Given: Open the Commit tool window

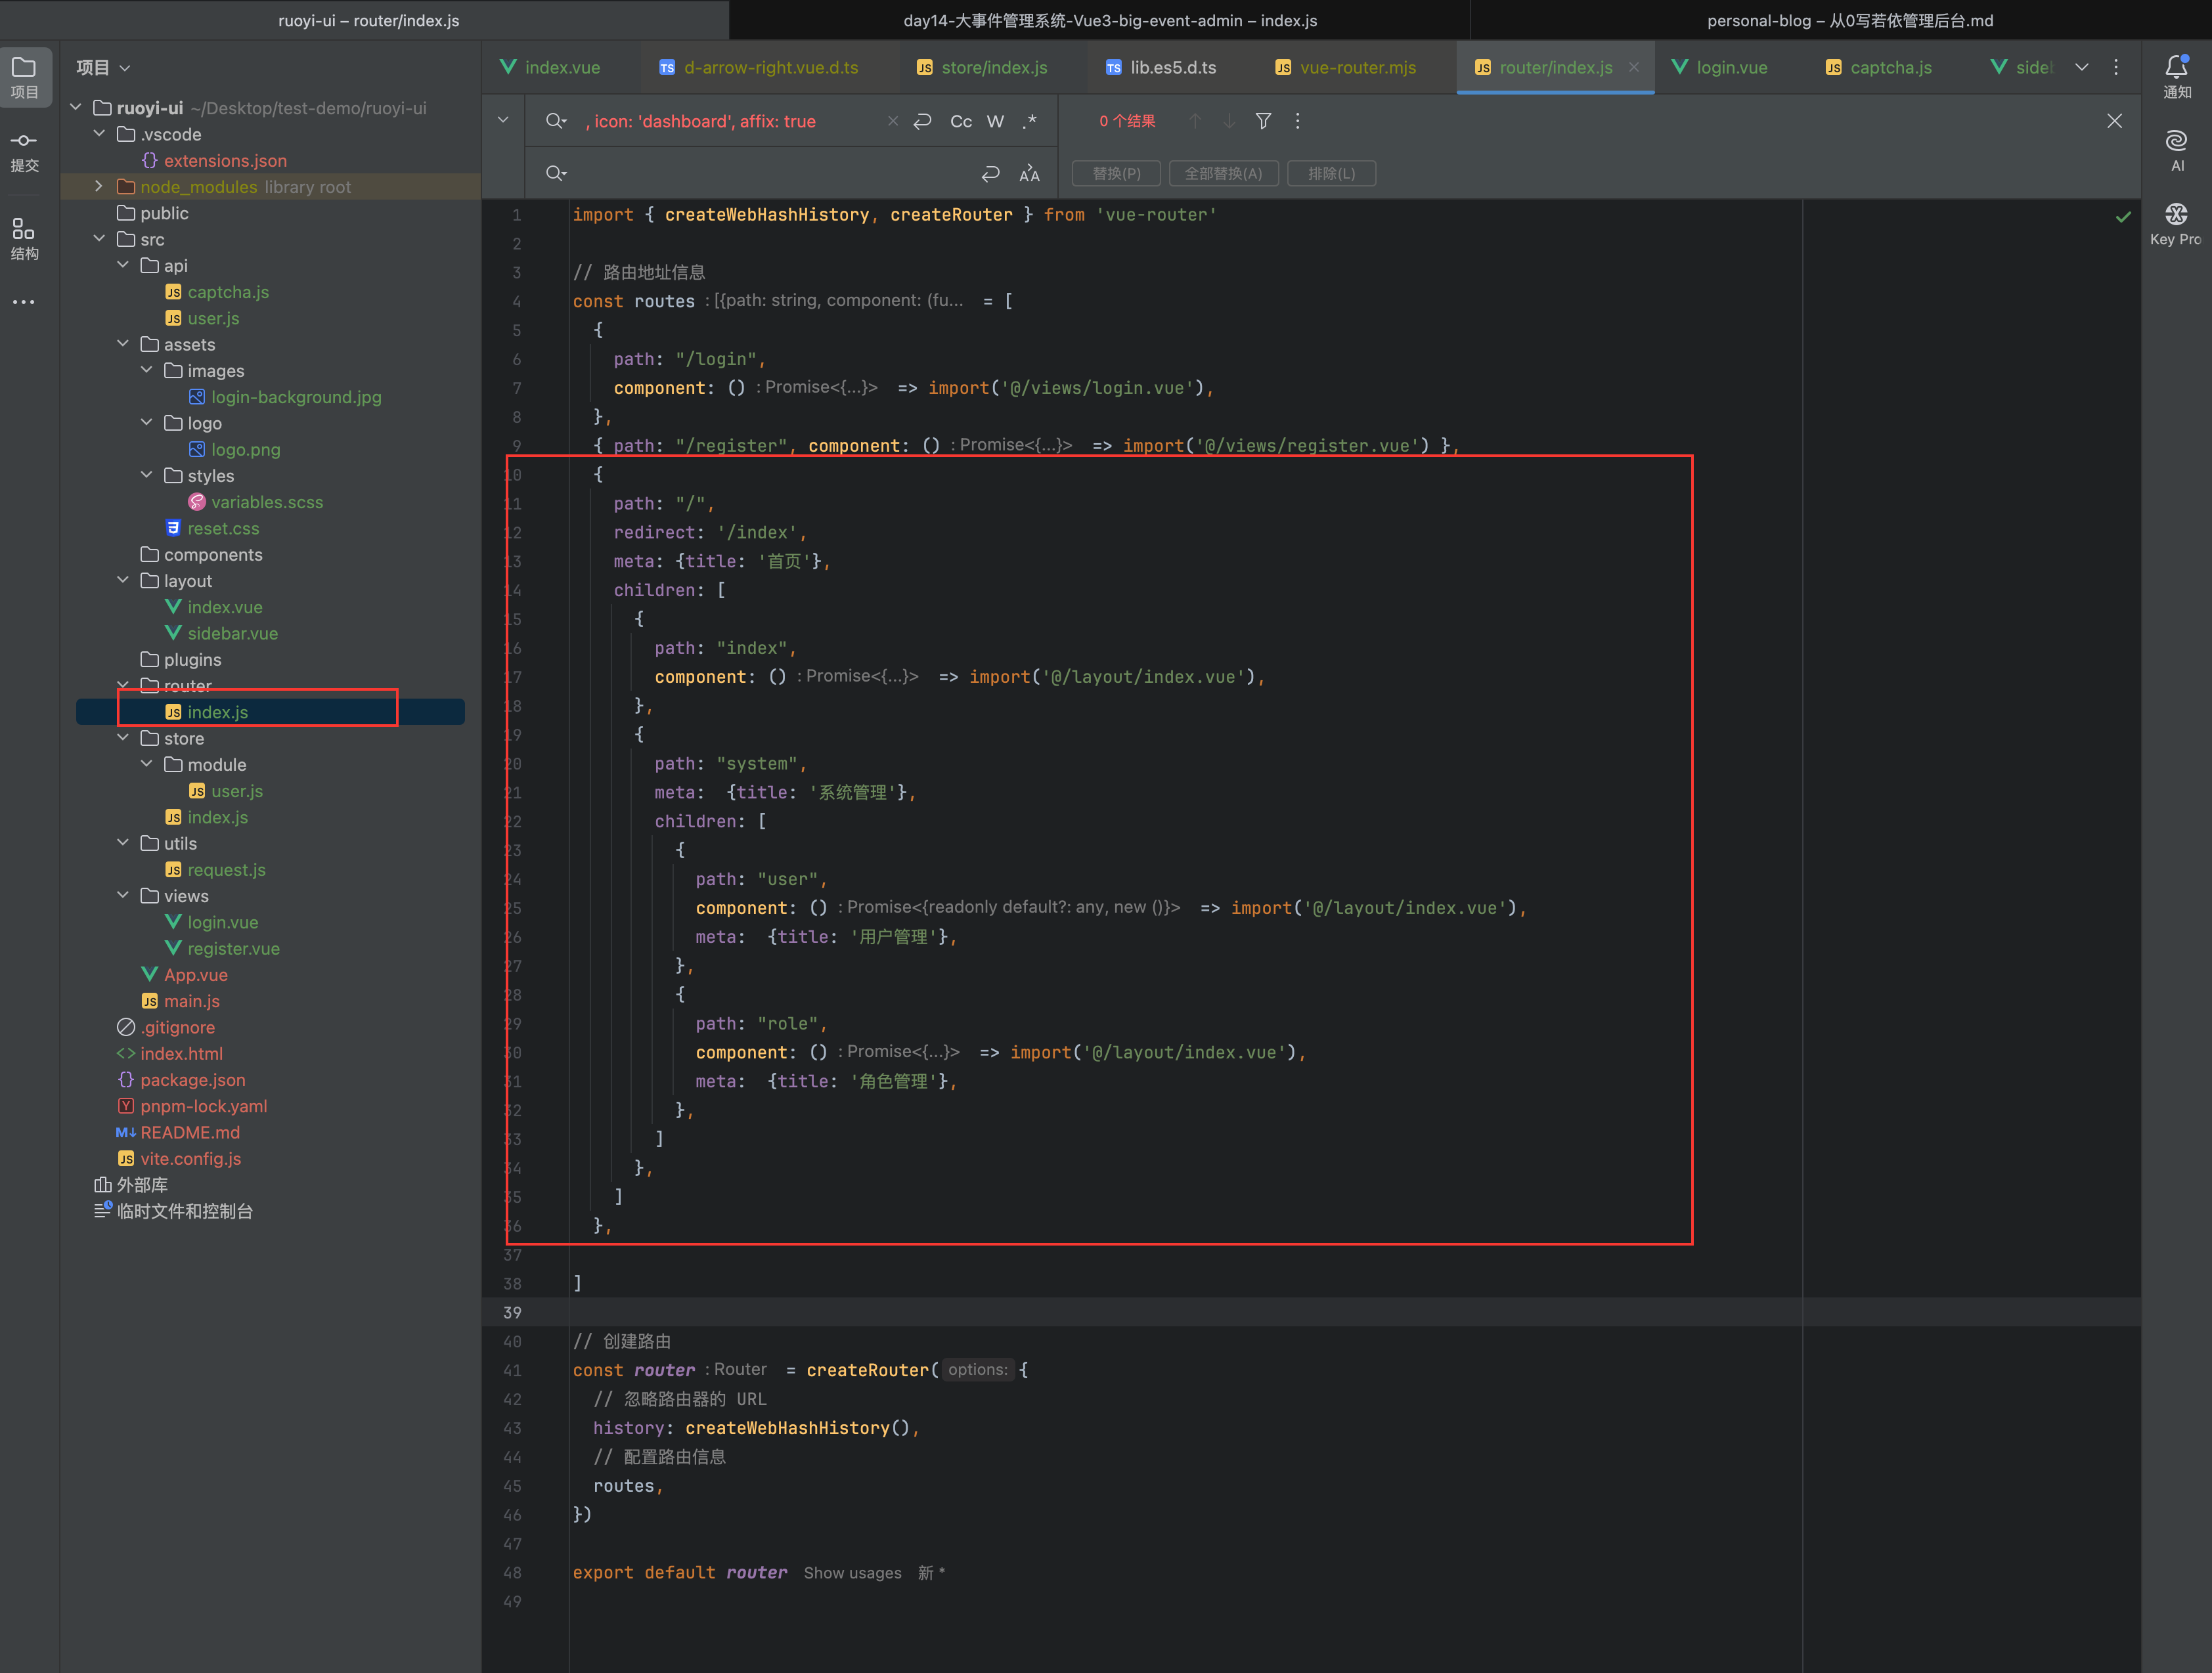Looking at the screenshot, I should [x=25, y=151].
